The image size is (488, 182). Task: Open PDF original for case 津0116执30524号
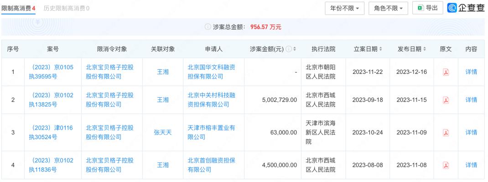tap(446, 133)
